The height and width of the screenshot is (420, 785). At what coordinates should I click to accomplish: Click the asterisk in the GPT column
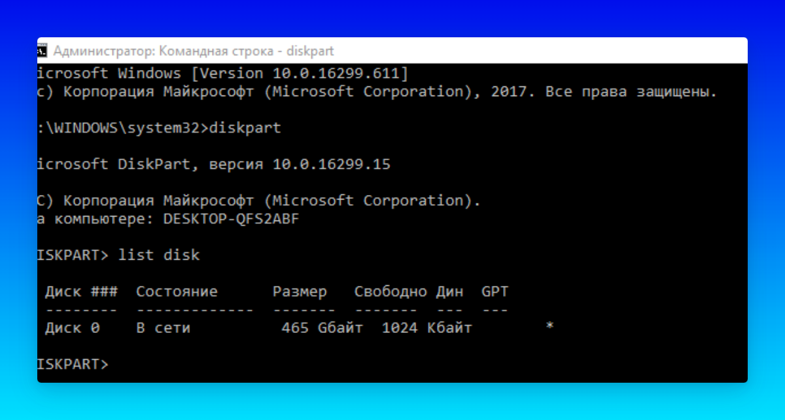point(550,326)
